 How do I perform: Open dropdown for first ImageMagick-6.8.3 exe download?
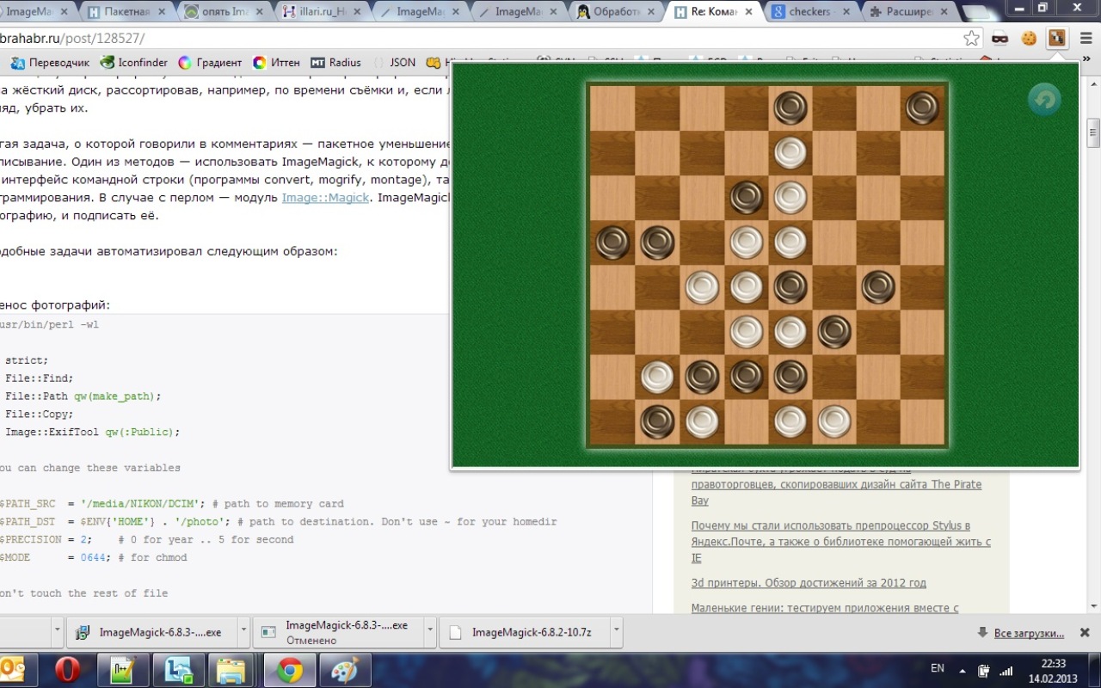[243, 632]
